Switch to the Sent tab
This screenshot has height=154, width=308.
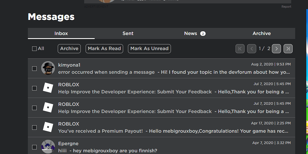tap(128, 33)
